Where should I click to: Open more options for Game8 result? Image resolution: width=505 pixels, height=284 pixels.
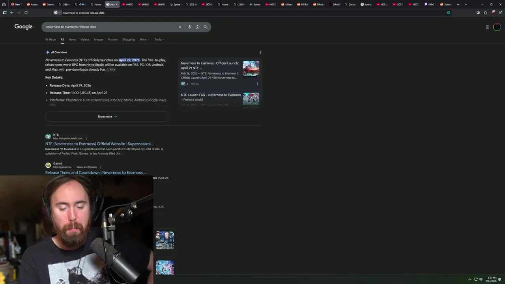pyautogui.click(x=101, y=167)
